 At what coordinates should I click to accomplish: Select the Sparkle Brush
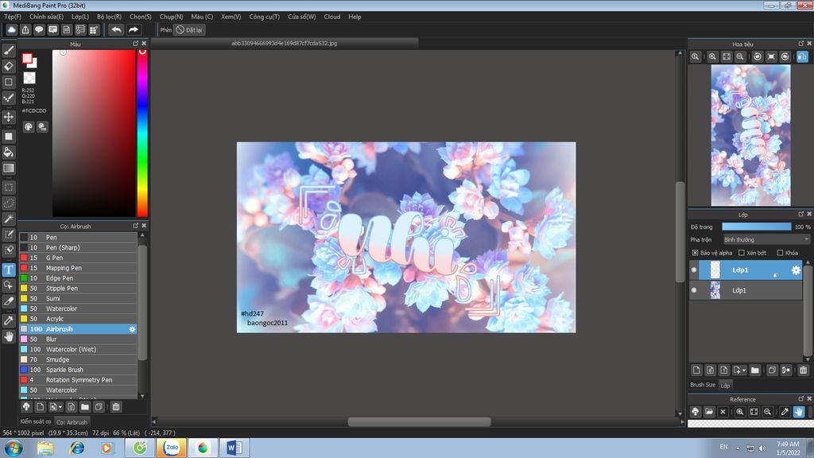(x=78, y=370)
